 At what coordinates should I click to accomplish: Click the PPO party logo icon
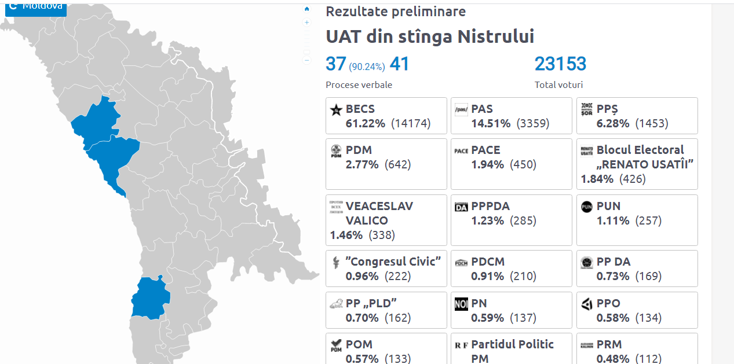click(x=586, y=304)
